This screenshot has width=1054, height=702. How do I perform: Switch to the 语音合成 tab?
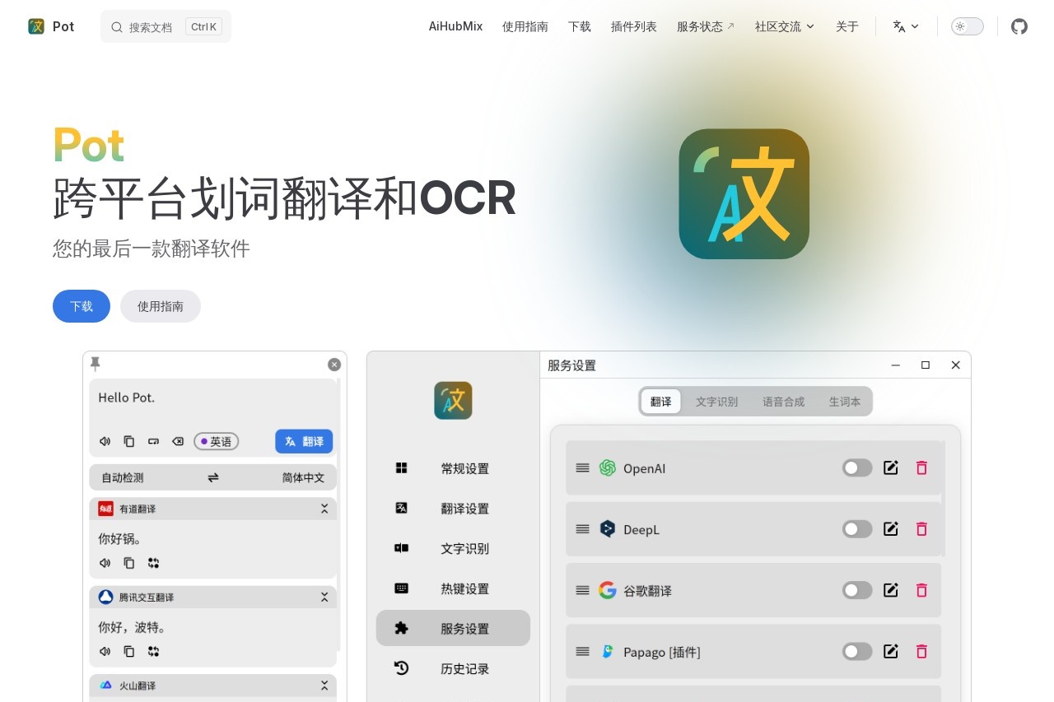tap(783, 402)
